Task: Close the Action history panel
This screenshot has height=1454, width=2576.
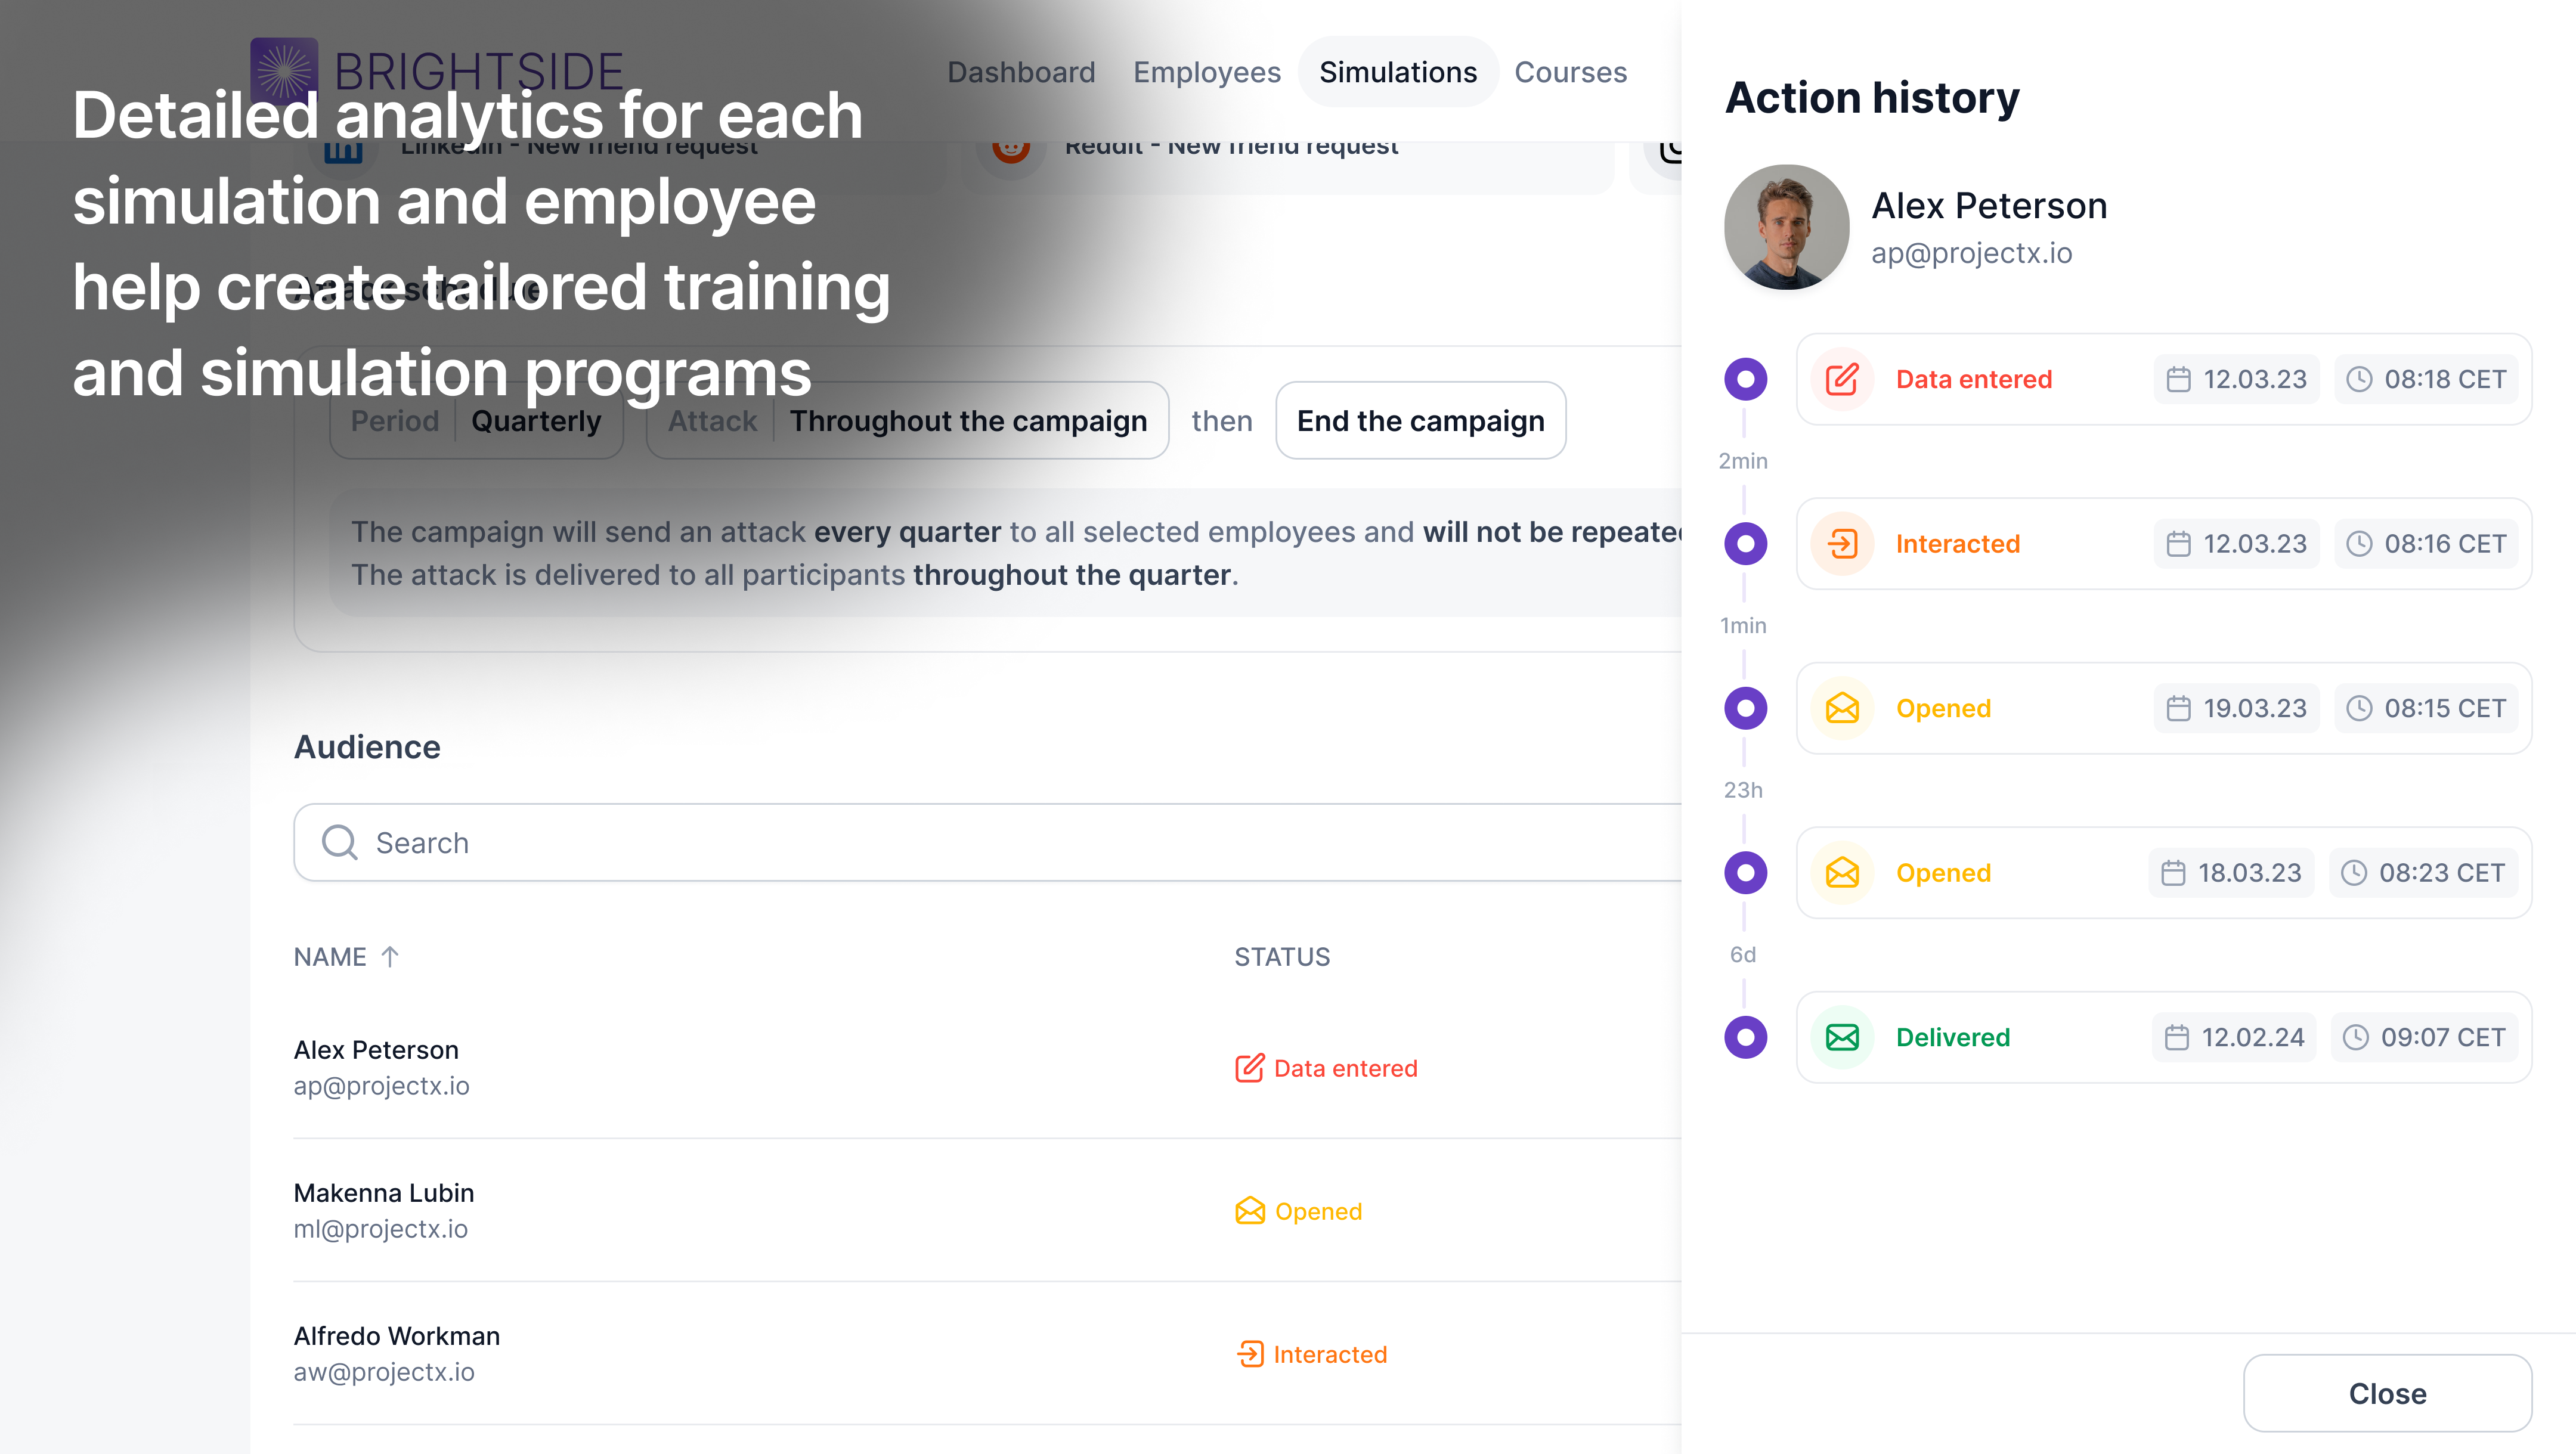Action: point(2386,1393)
